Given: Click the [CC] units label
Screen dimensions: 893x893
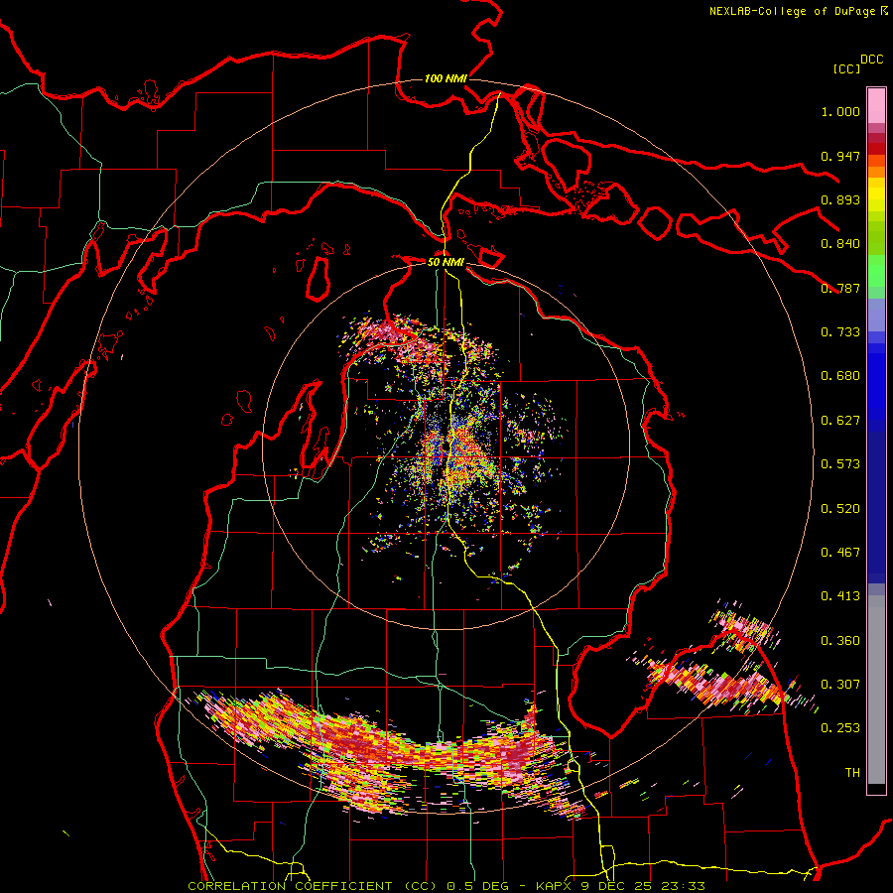Looking at the screenshot, I should pos(846,68).
